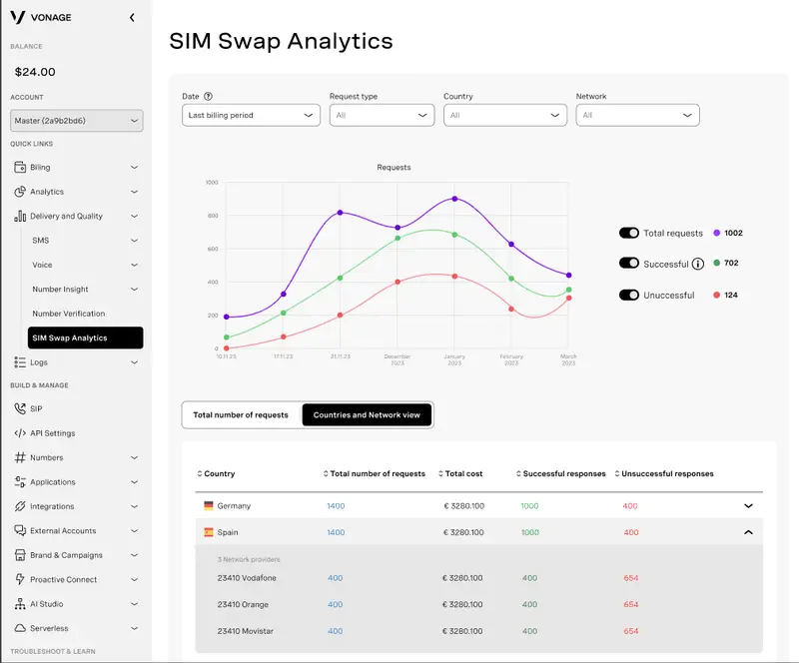Collapse the sidebar with the arrow icon

133,18
